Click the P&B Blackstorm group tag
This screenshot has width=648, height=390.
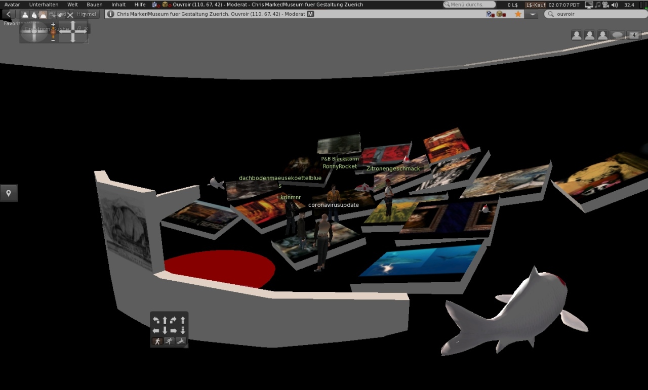click(340, 159)
